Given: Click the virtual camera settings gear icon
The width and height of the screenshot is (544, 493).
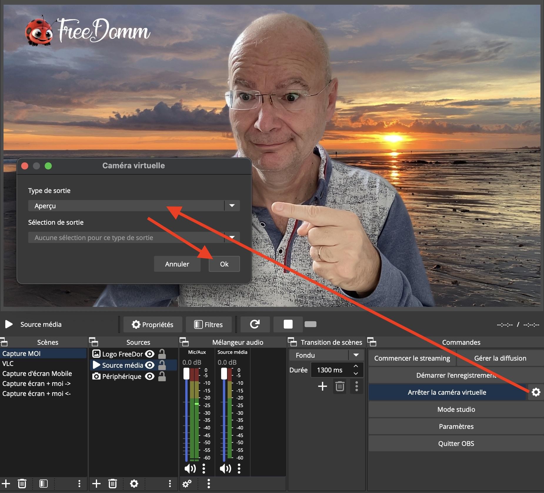Looking at the screenshot, I should pos(536,392).
